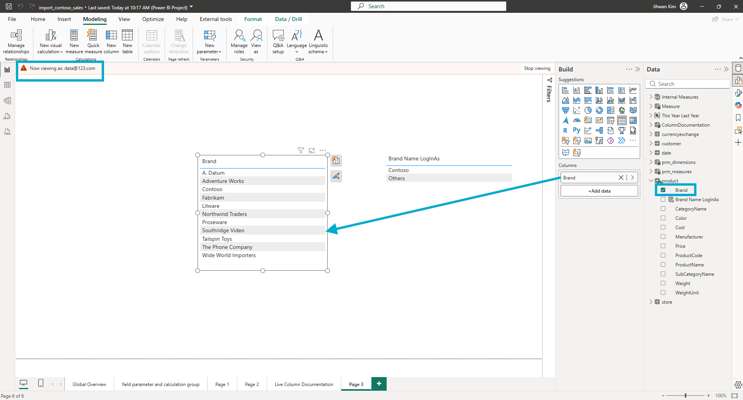
Task: Switch to the Insert ribbon tab
Action: click(x=64, y=19)
